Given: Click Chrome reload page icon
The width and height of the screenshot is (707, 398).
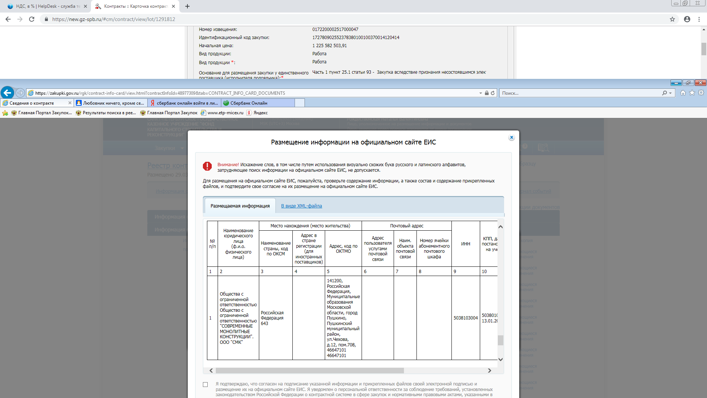Looking at the screenshot, I should point(32,19).
